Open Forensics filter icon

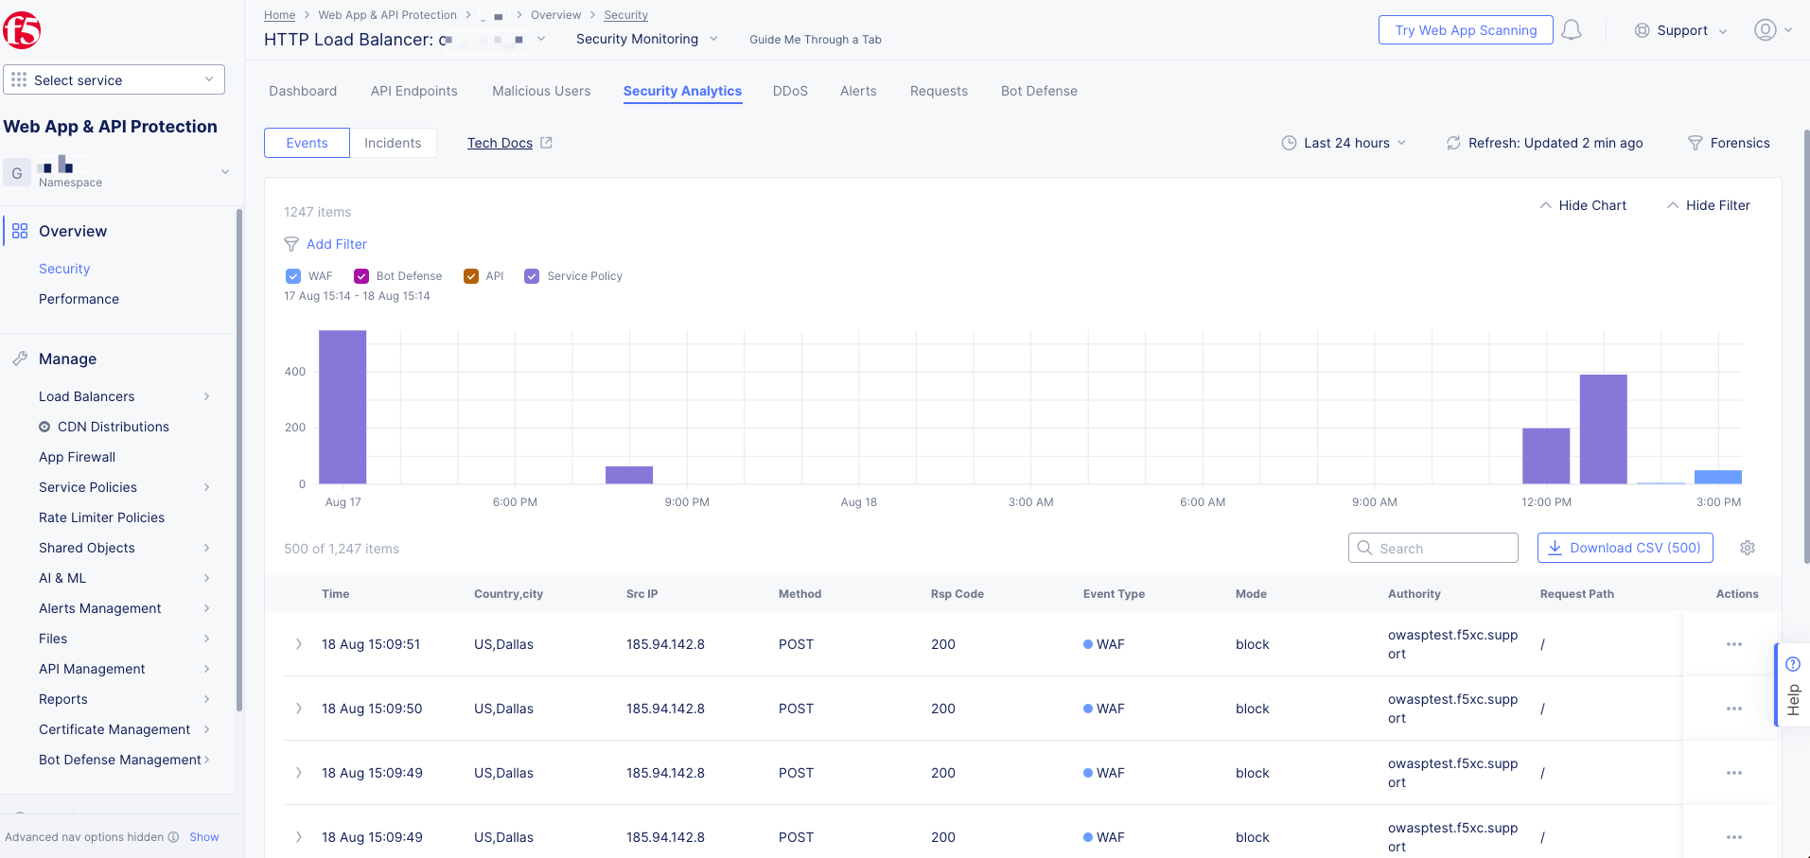(1696, 143)
